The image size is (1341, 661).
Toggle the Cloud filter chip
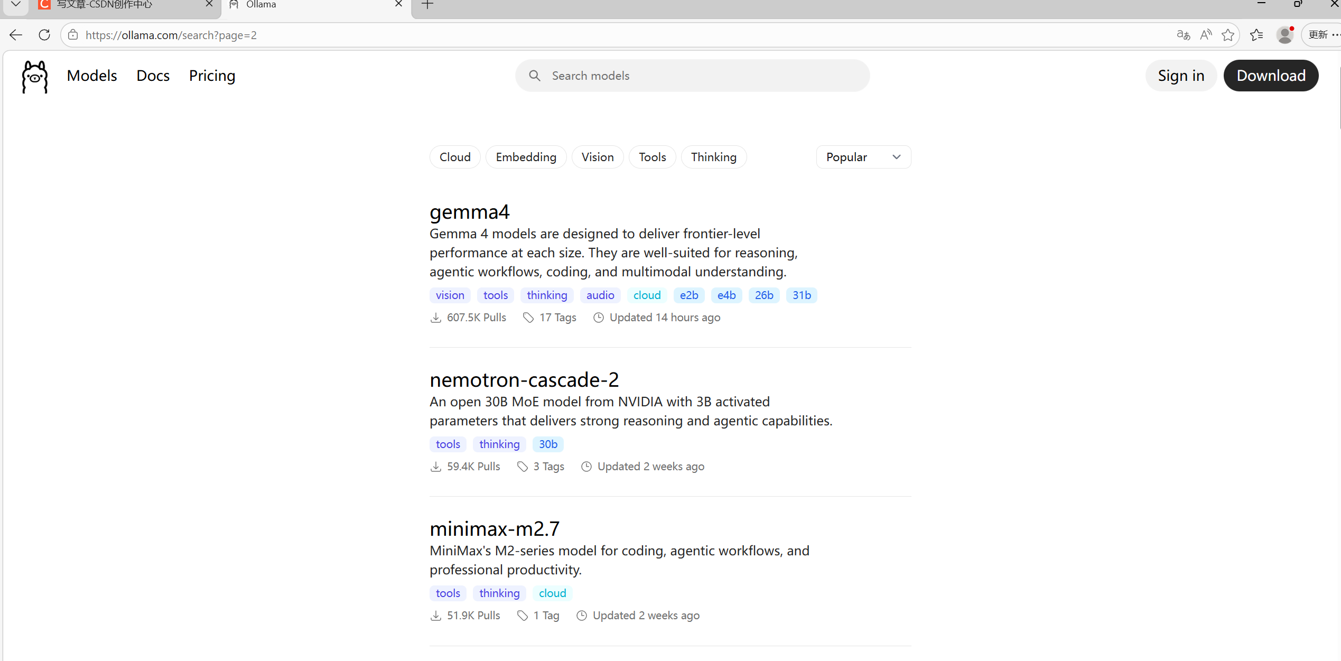click(454, 157)
